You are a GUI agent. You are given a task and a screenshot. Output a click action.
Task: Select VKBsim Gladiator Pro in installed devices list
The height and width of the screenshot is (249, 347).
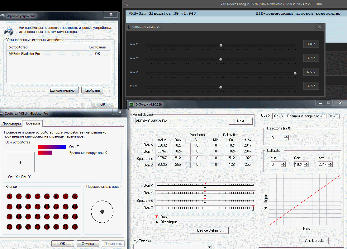(25, 54)
